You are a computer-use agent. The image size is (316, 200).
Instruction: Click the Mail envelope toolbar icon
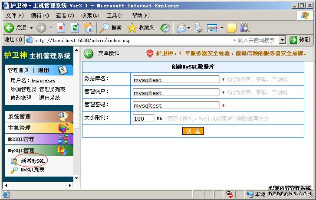(x=181, y=28)
